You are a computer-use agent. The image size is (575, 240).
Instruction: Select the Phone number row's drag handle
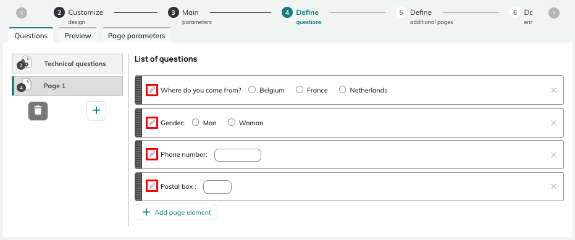138,155
